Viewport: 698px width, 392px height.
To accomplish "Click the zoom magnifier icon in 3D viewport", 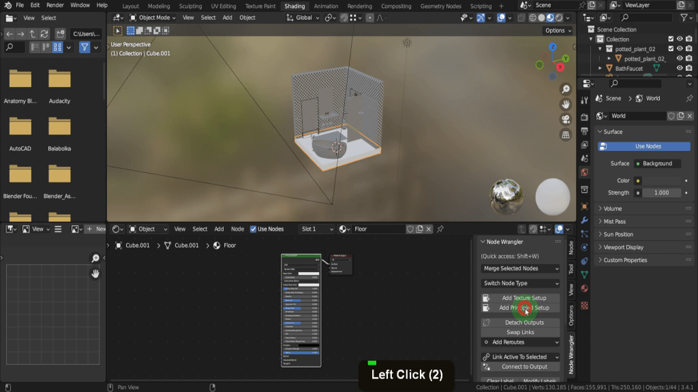I will pyautogui.click(x=566, y=89).
